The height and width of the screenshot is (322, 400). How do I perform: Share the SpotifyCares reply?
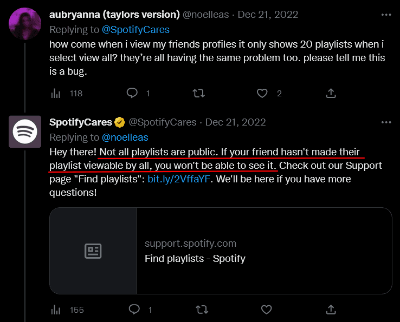(x=331, y=310)
